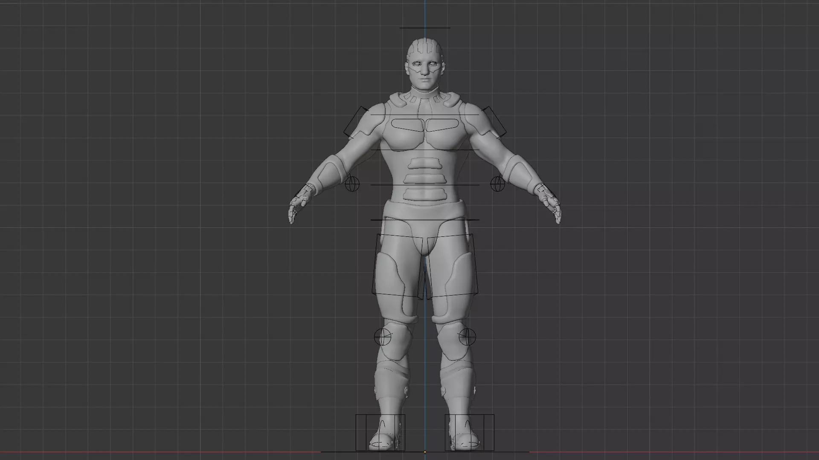Select the hand control on the screen-left wrist
Viewport: 819px width, 460px height.
304,191
